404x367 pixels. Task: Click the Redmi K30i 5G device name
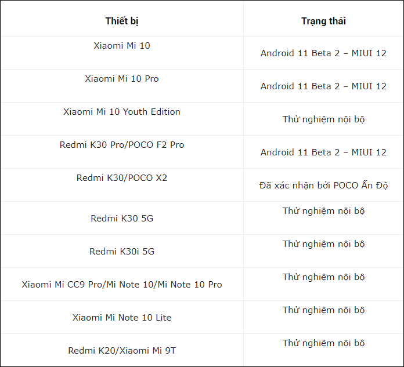(x=122, y=252)
